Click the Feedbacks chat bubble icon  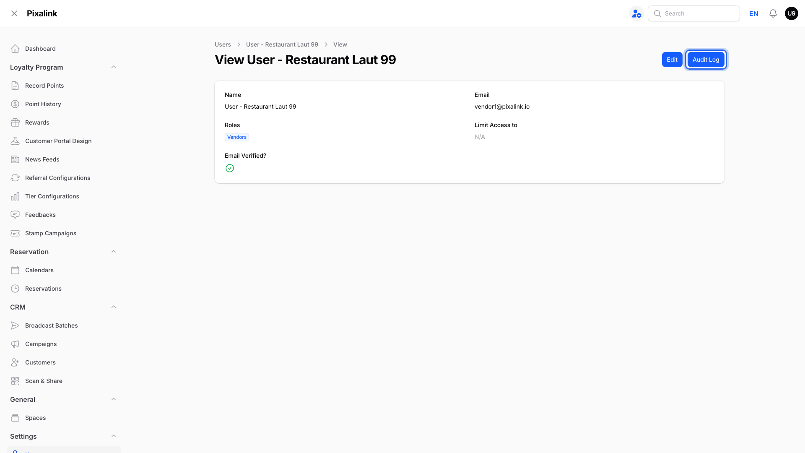(15, 215)
